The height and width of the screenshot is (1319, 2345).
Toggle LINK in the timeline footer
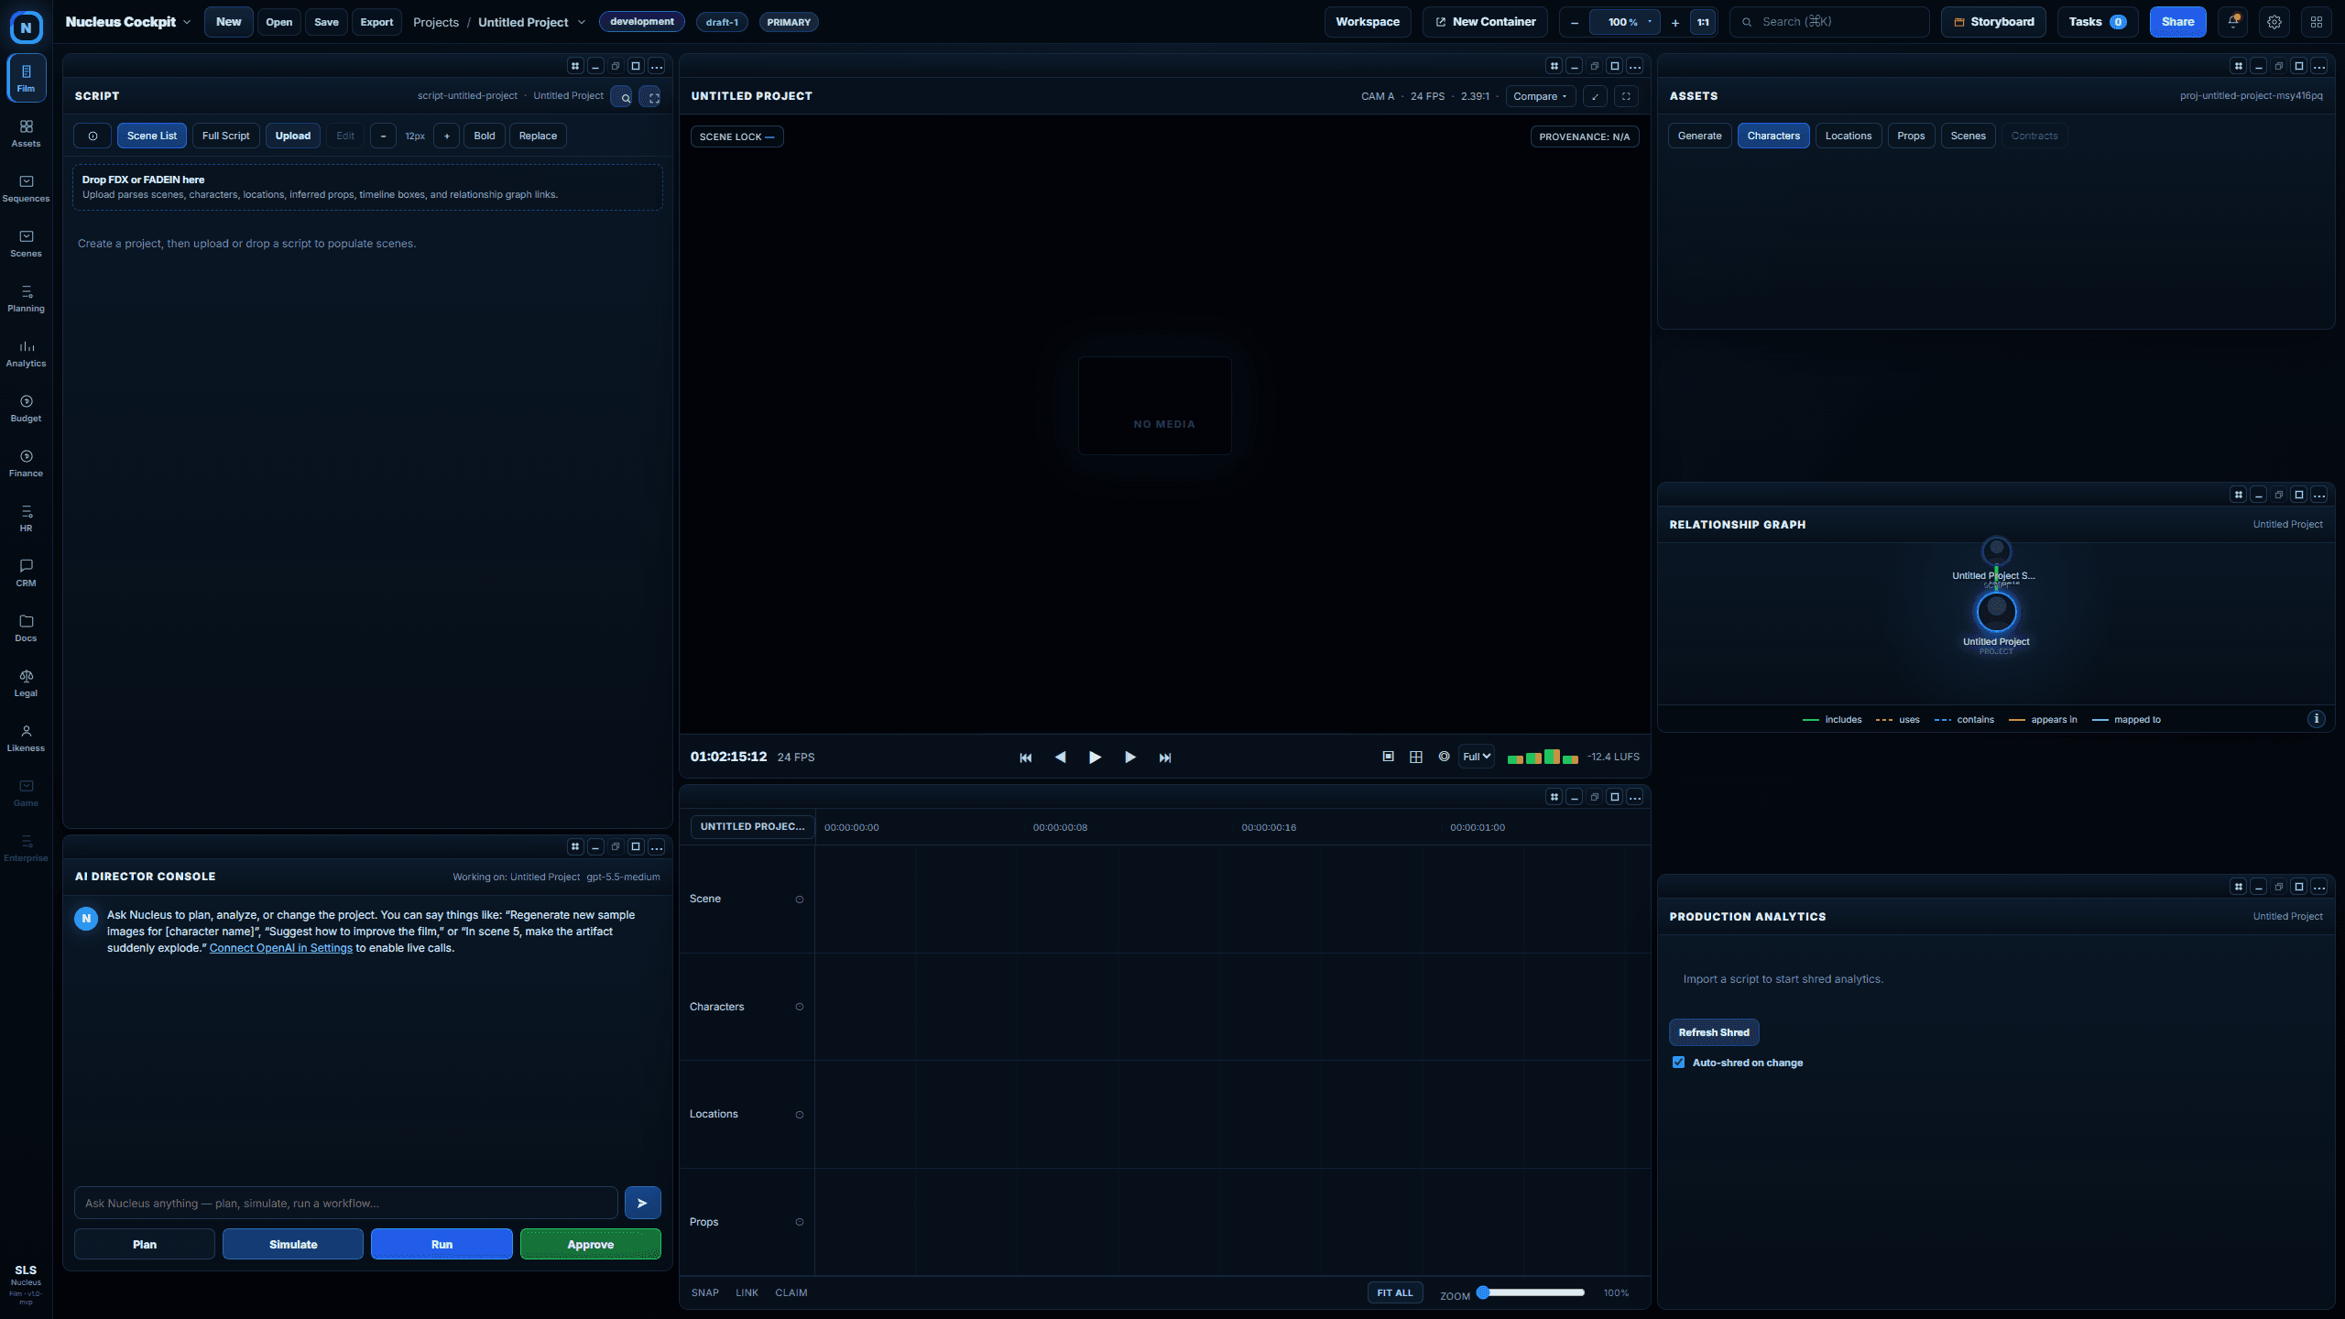pos(747,1292)
